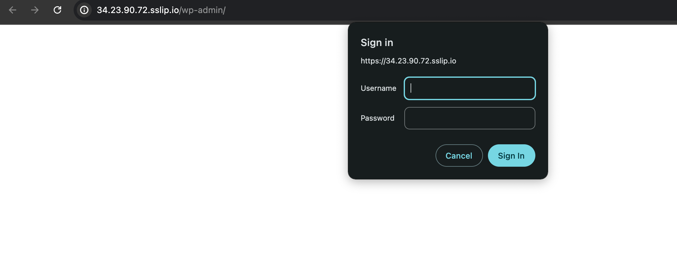Click blank page area left of dialog
Screen dimensions: 677x260
[x=172, y=124]
